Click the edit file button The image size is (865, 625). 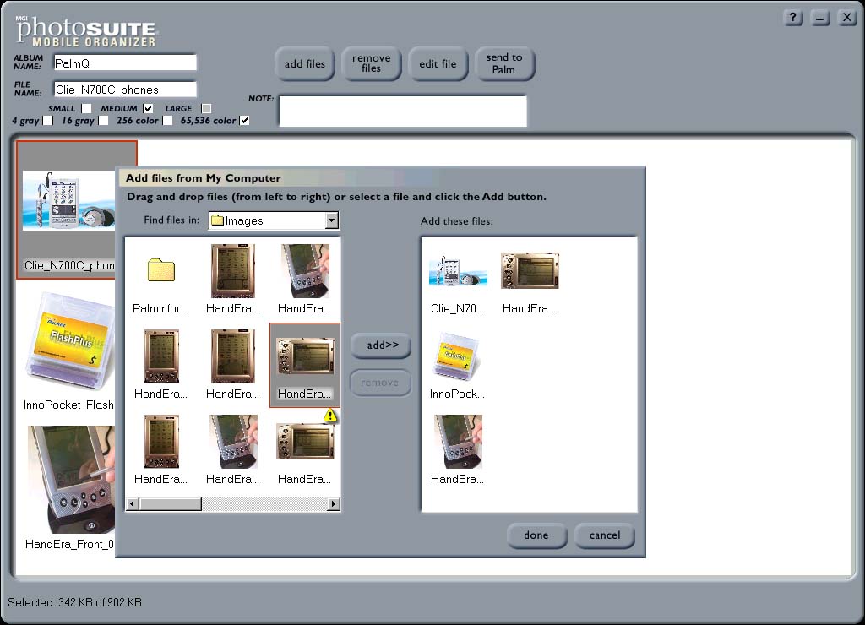438,64
